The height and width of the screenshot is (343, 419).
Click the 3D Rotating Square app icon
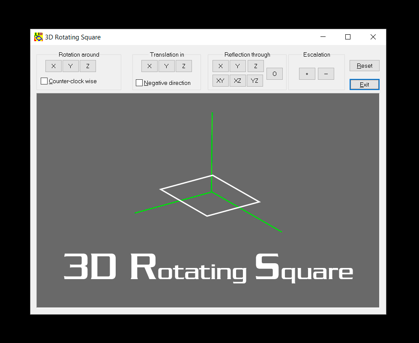point(39,37)
